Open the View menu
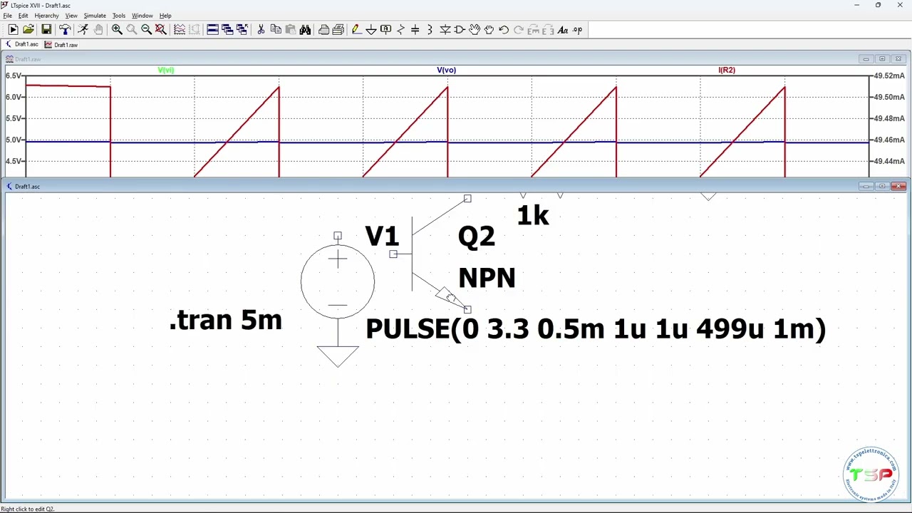Screen dimensions: 912x513 [71, 16]
